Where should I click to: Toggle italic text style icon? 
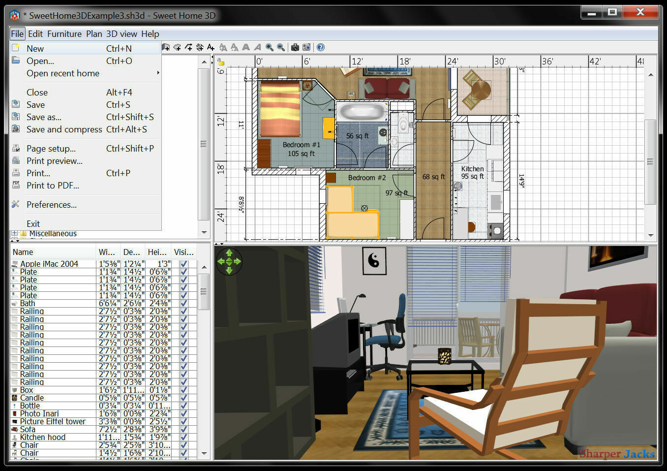[257, 47]
